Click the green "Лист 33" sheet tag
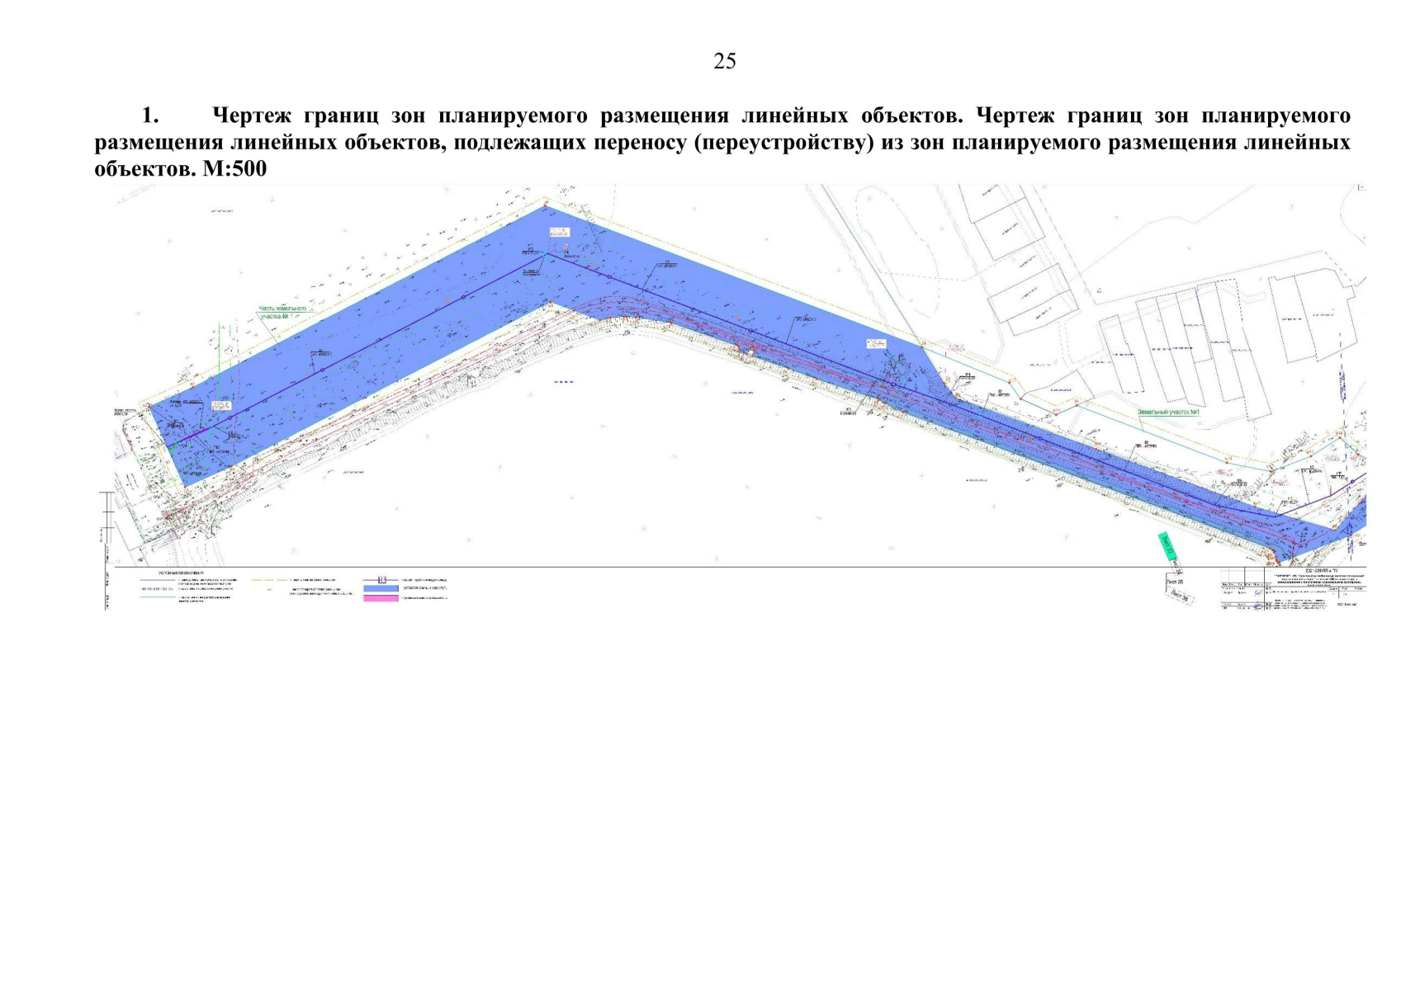 tap(1168, 547)
